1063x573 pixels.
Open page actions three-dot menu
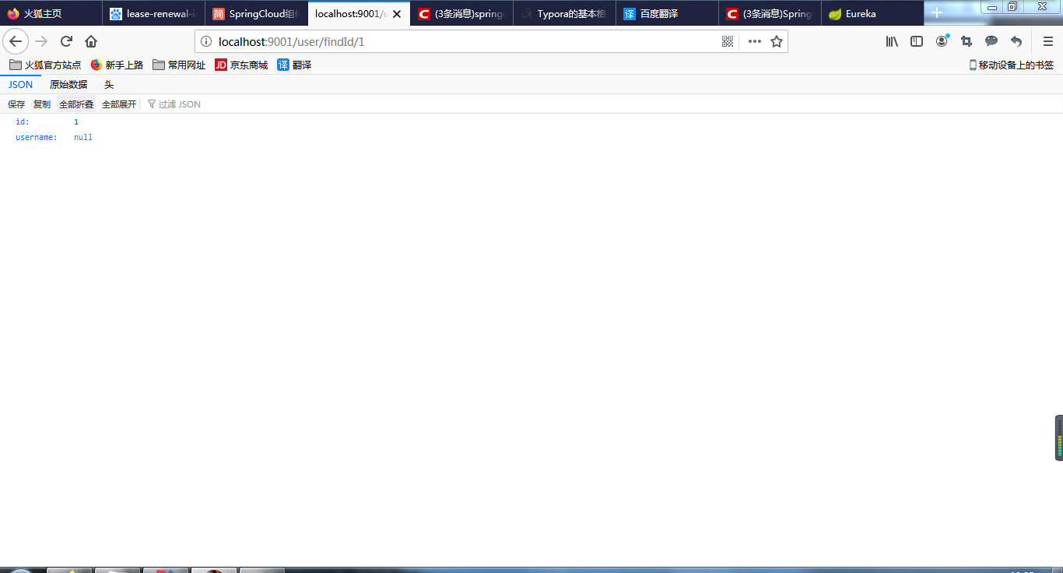754,41
